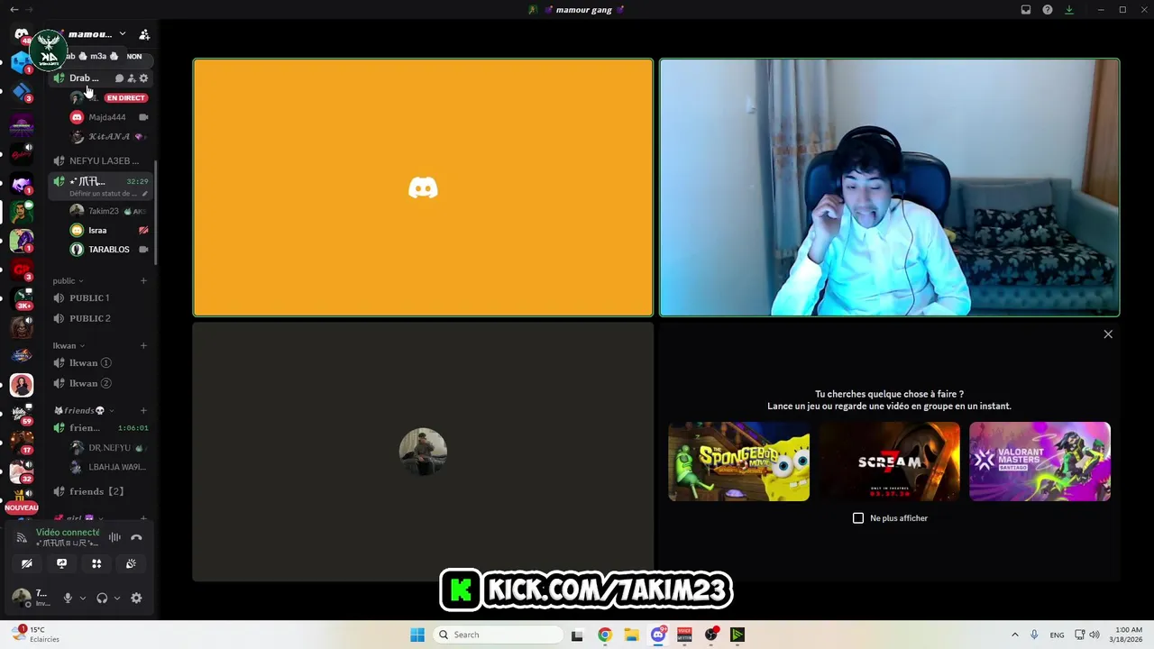
Task: Open chat icon on the Drab voice channel
Action: coord(119,78)
